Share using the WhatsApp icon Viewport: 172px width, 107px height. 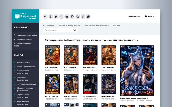tap(72, 17)
